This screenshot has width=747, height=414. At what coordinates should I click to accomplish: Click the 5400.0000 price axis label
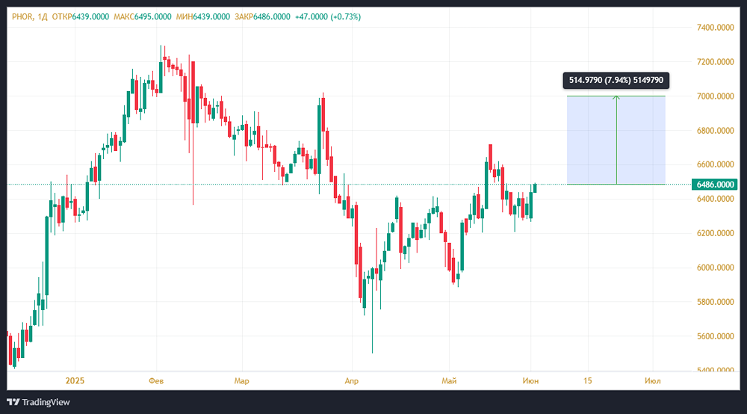[715, 371]
